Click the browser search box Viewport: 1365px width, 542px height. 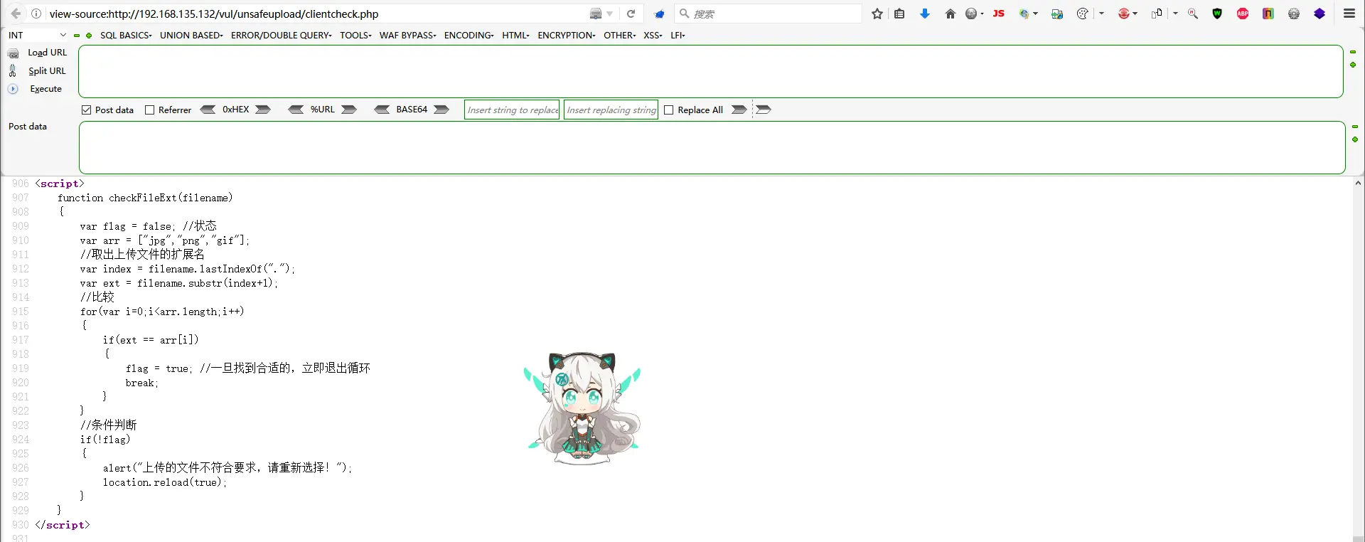768,14
